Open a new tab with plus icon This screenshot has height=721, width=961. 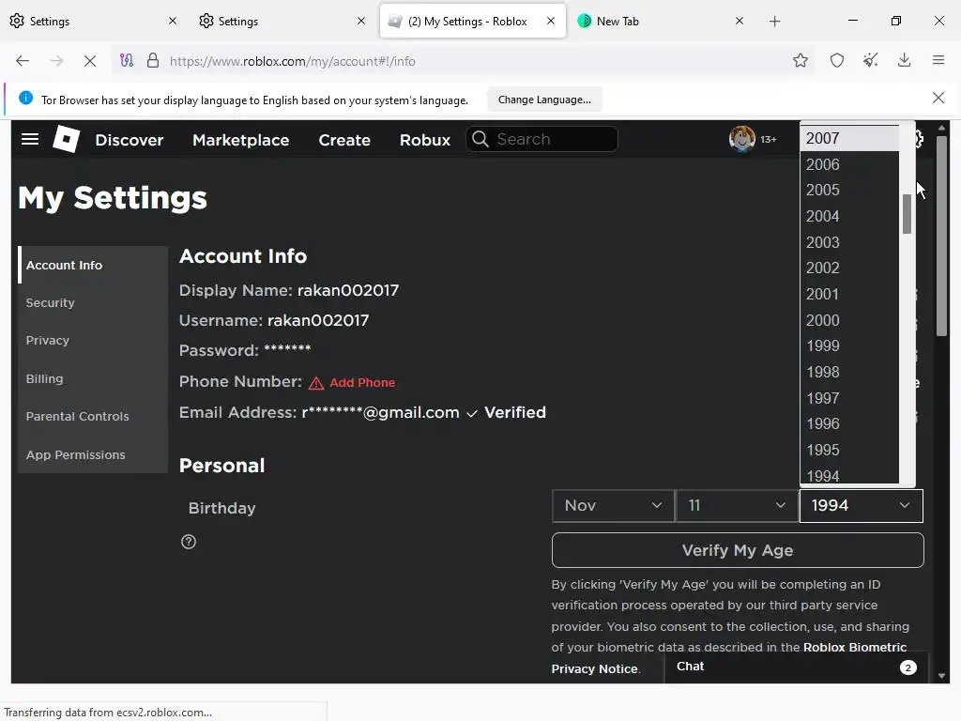click(x=774, y=22)
